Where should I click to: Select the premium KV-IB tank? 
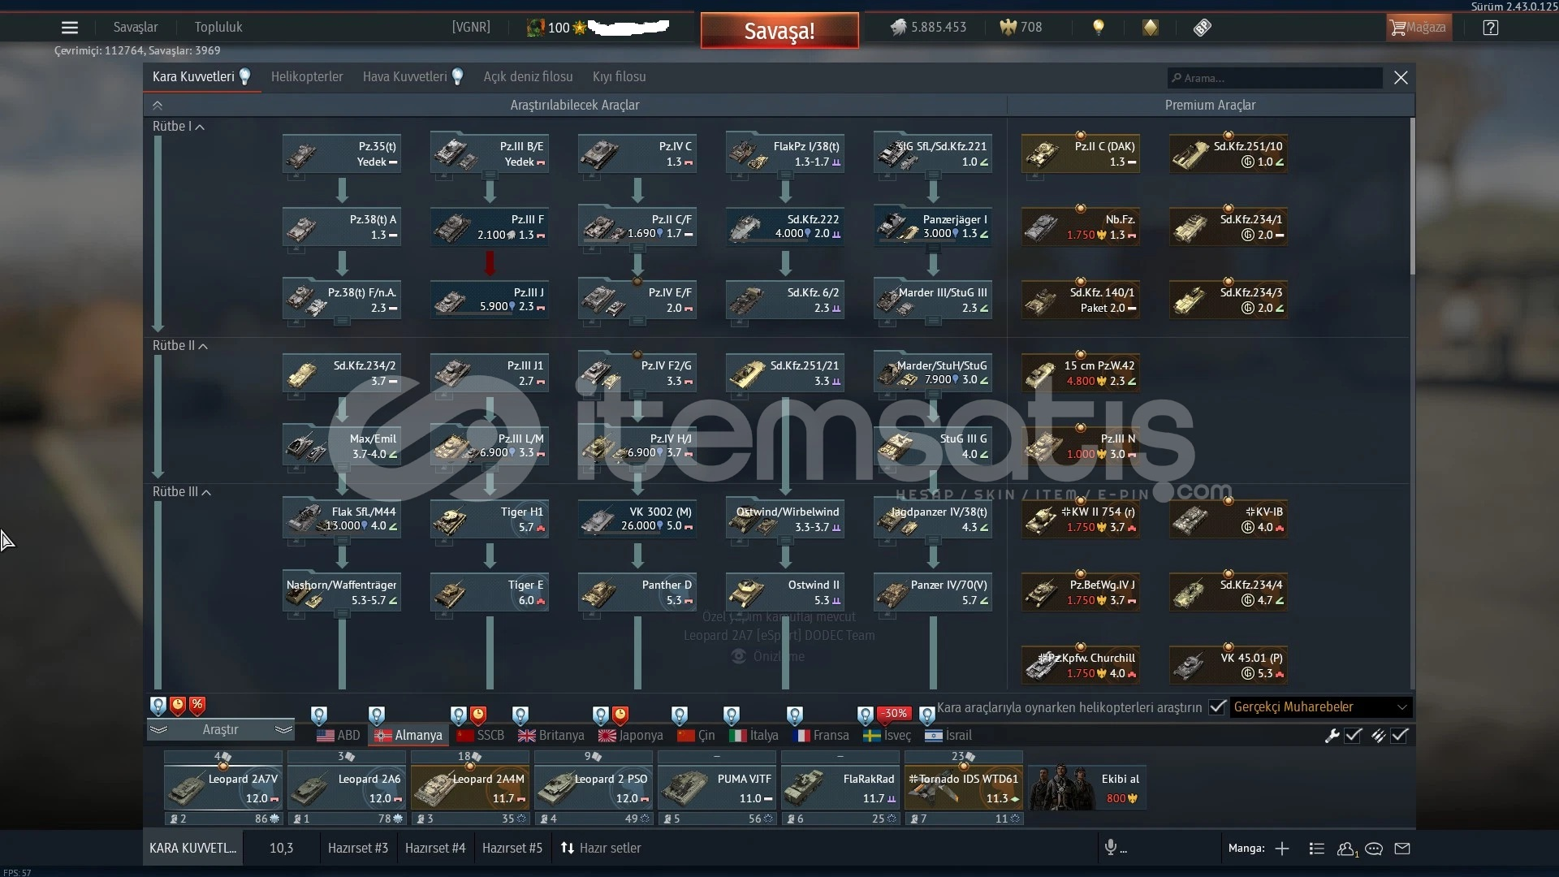(1229, 520)
